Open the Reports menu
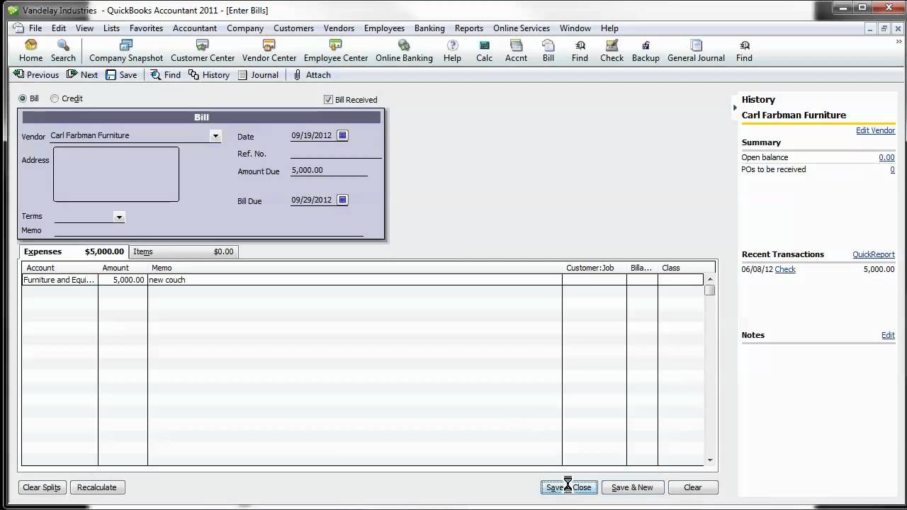The image size is (907, 510). [469, 28]
